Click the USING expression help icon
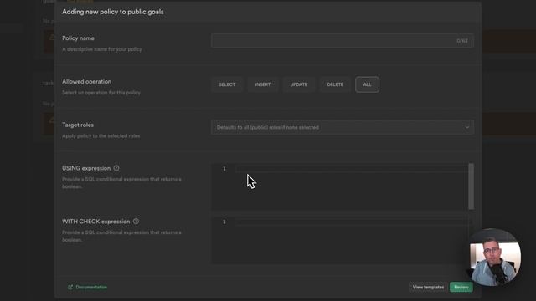Screen dimensions: 536x301 116,168
